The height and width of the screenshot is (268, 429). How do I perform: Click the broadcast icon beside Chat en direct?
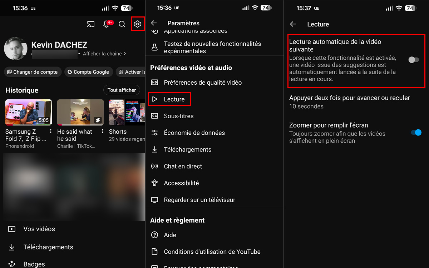click(x=154, y=166)
